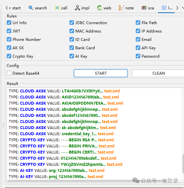Click the START button
The image size is (184, 188).
[101, 73]
